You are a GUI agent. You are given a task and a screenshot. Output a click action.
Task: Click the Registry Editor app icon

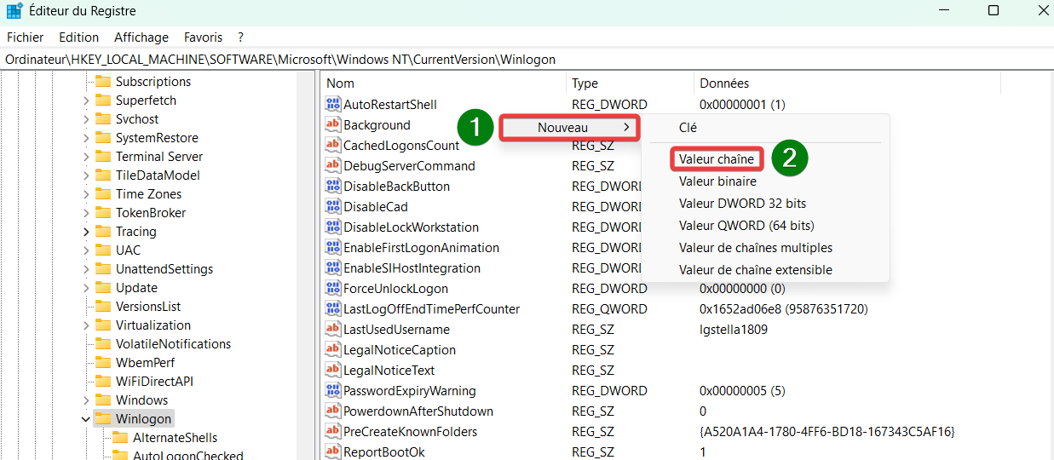[14, 11]
